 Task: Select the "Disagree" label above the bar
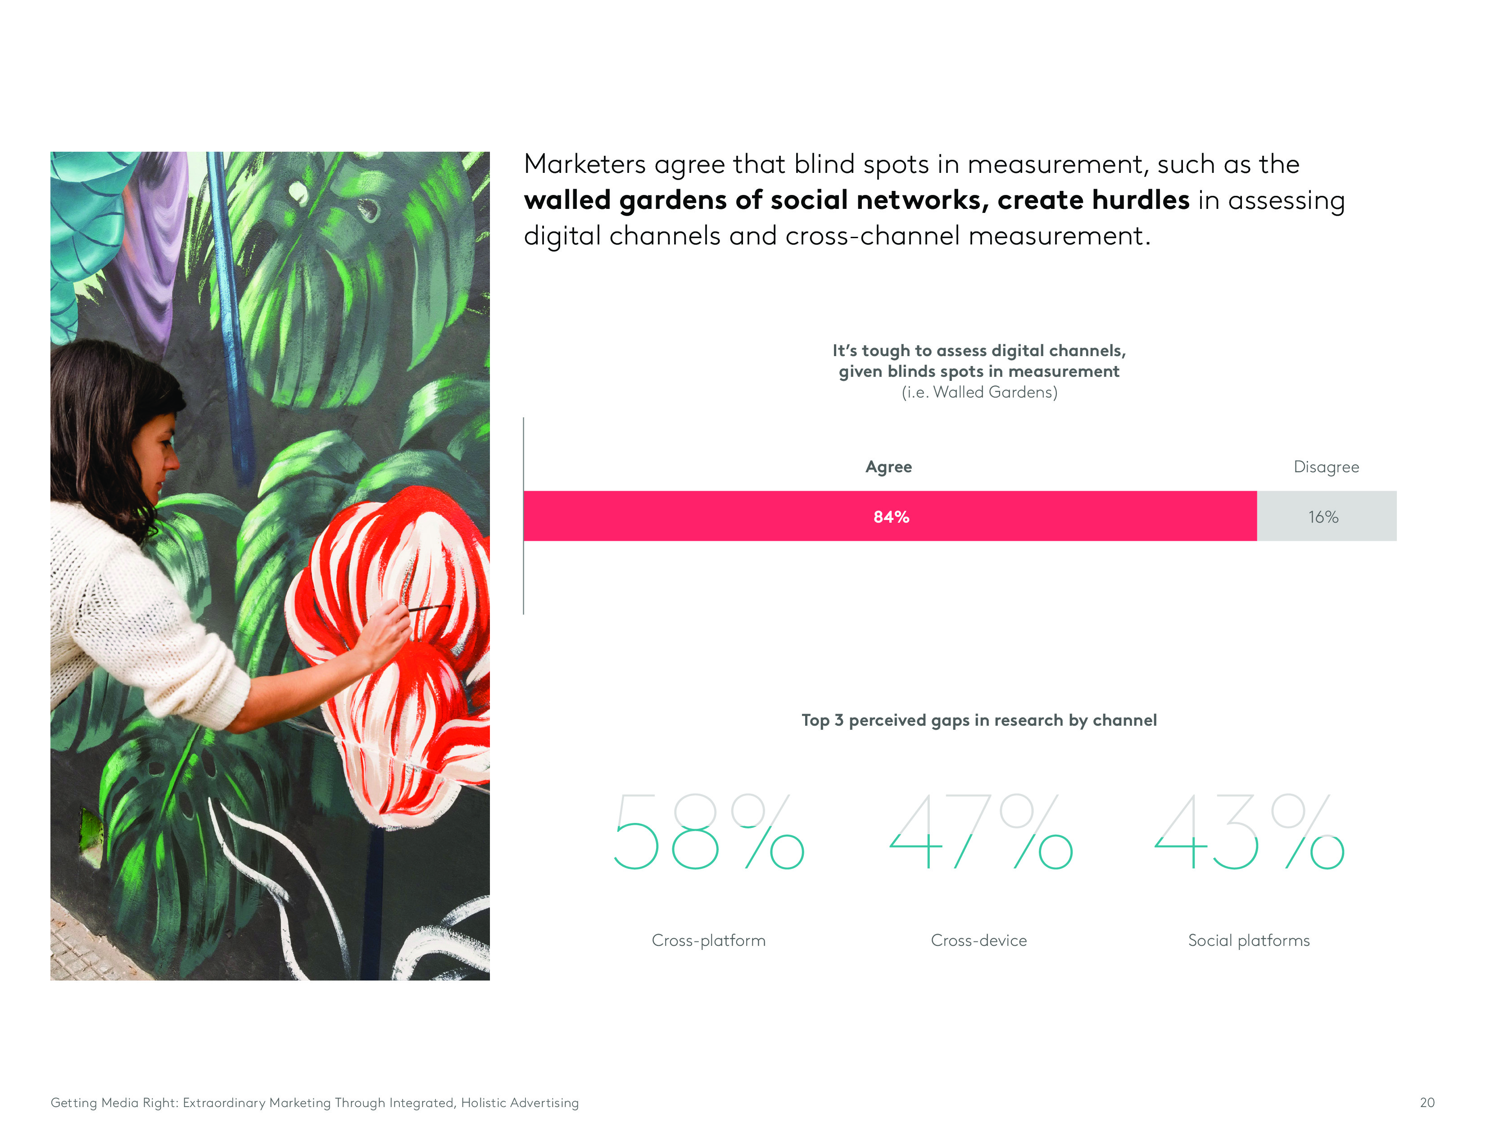tap(1325, 466)
